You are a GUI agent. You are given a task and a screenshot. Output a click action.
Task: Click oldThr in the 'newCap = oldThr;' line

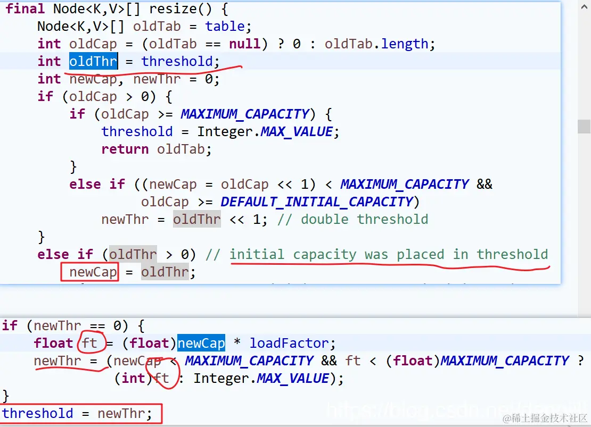coord(165,272)
